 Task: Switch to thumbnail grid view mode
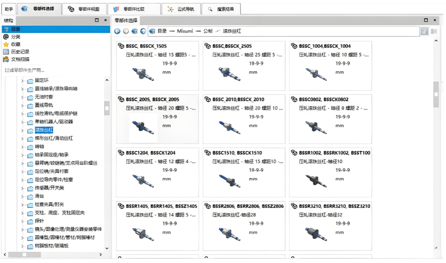point(425,32)
